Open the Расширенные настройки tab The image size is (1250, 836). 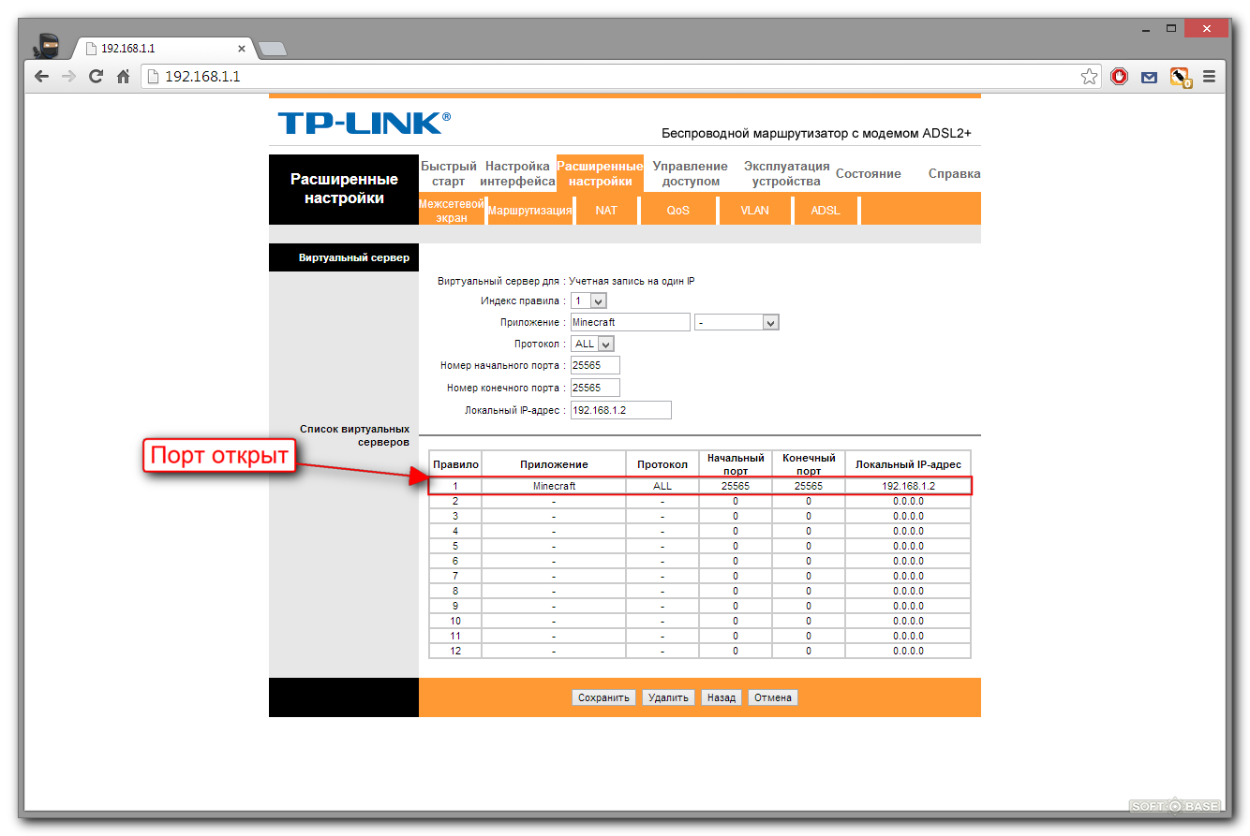click(x=600, y=173)
